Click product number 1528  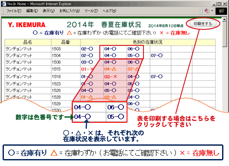pos(56,97)
